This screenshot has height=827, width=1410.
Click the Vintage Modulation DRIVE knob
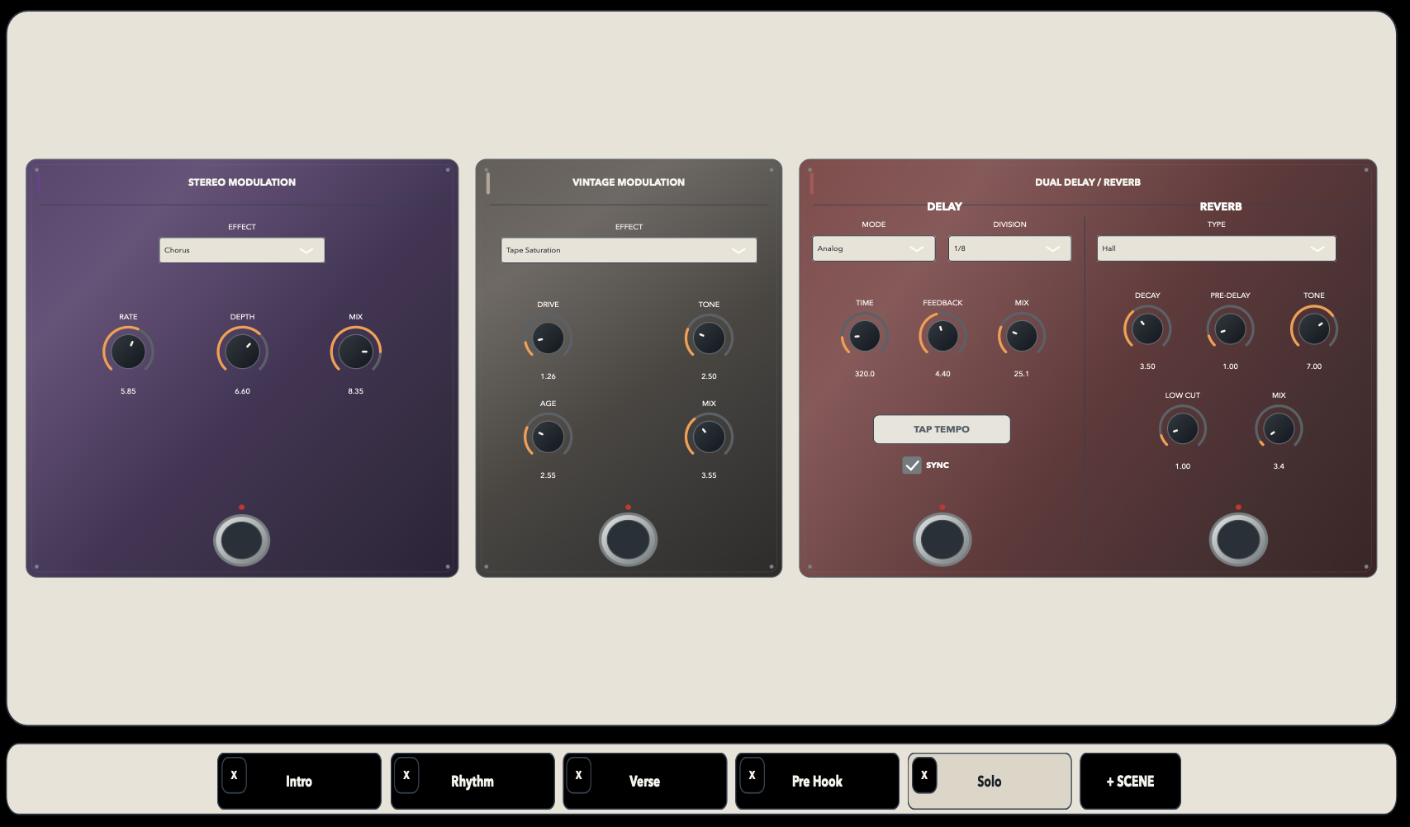point(548,338)
